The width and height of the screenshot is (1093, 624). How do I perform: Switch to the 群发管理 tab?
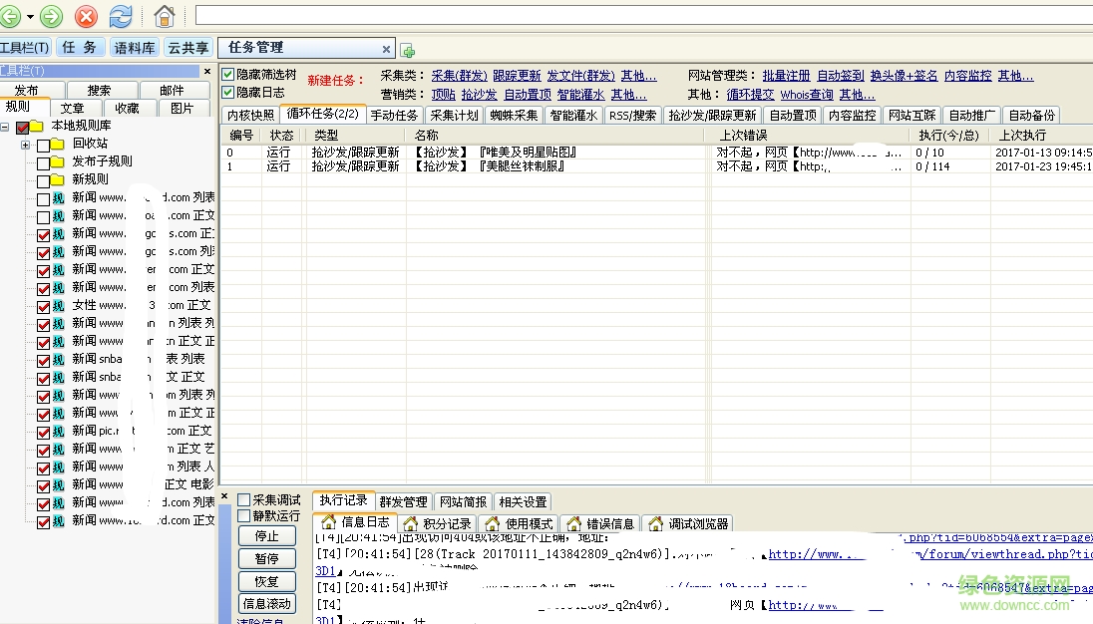[x=403, y=501]
